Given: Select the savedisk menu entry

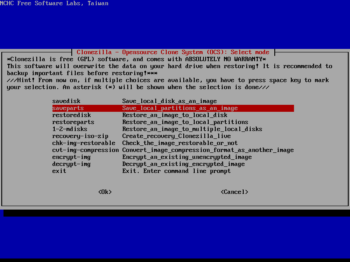Looking at the screenshot, I should (173, 101).
